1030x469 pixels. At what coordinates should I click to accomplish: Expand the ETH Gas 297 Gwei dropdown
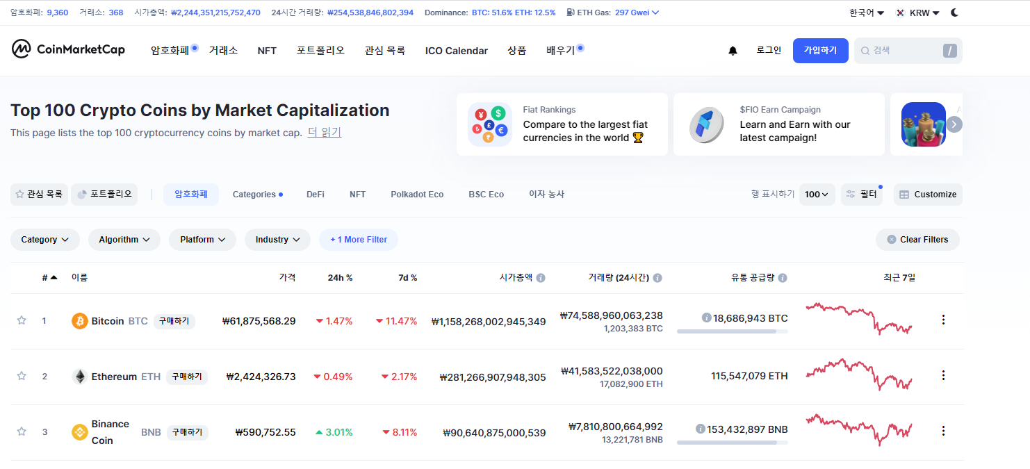pos(637,13)
